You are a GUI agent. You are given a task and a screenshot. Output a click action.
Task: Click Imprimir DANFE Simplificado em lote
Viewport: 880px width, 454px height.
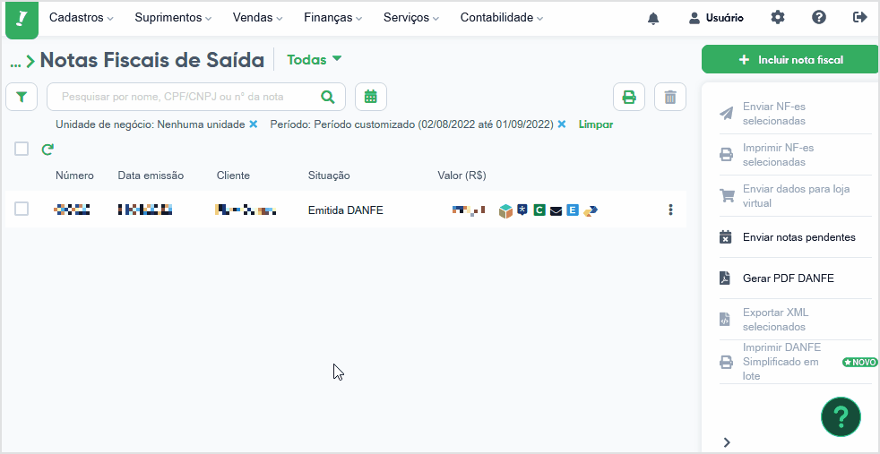pos(795,362)
